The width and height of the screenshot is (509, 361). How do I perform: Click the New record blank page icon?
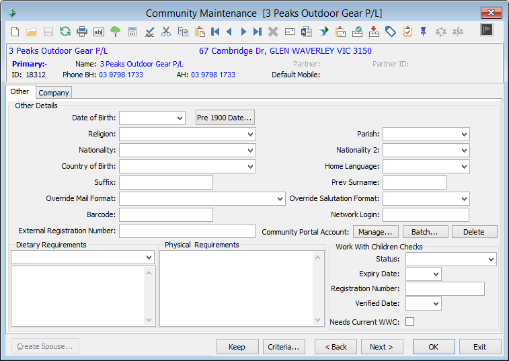coord(15,32)
